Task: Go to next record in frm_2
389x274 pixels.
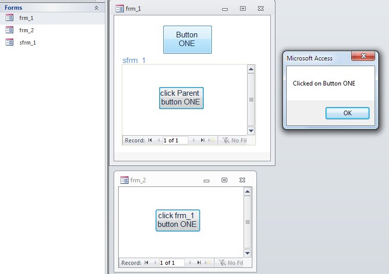Action: pyautogui.click(x=190, y=263)
